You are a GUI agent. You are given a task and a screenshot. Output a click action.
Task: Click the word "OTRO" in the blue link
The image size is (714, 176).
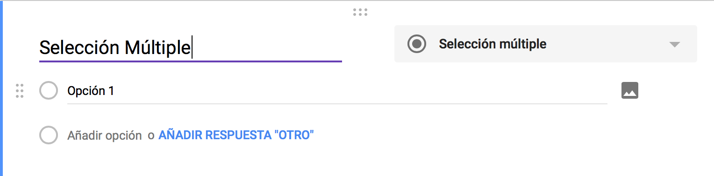[x=294, y=135]
